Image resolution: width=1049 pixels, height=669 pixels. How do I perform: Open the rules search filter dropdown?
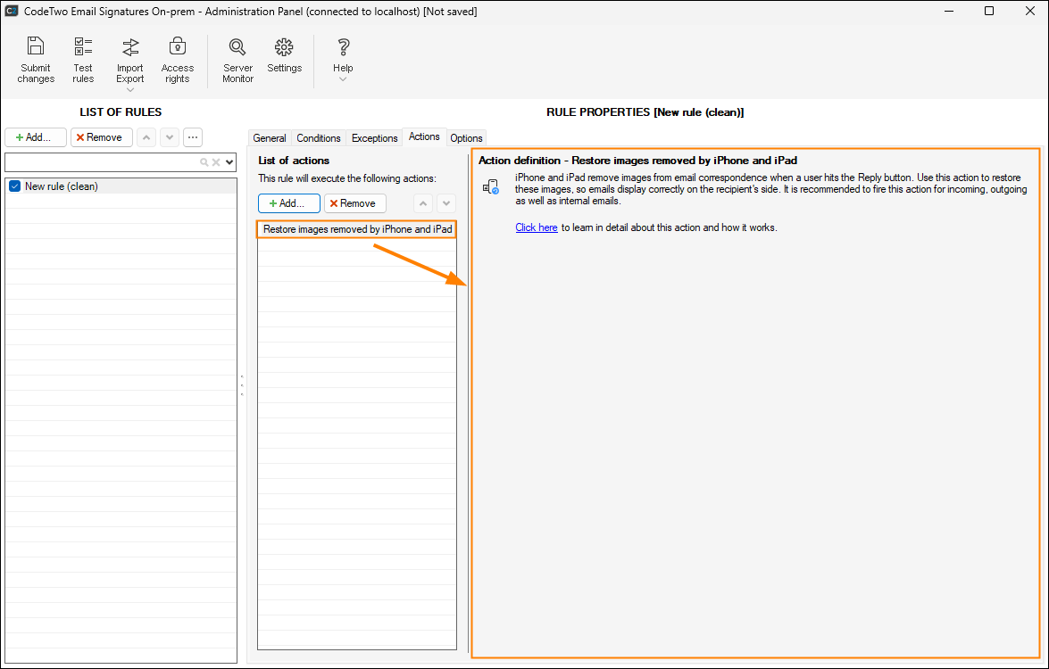(229, 162)
